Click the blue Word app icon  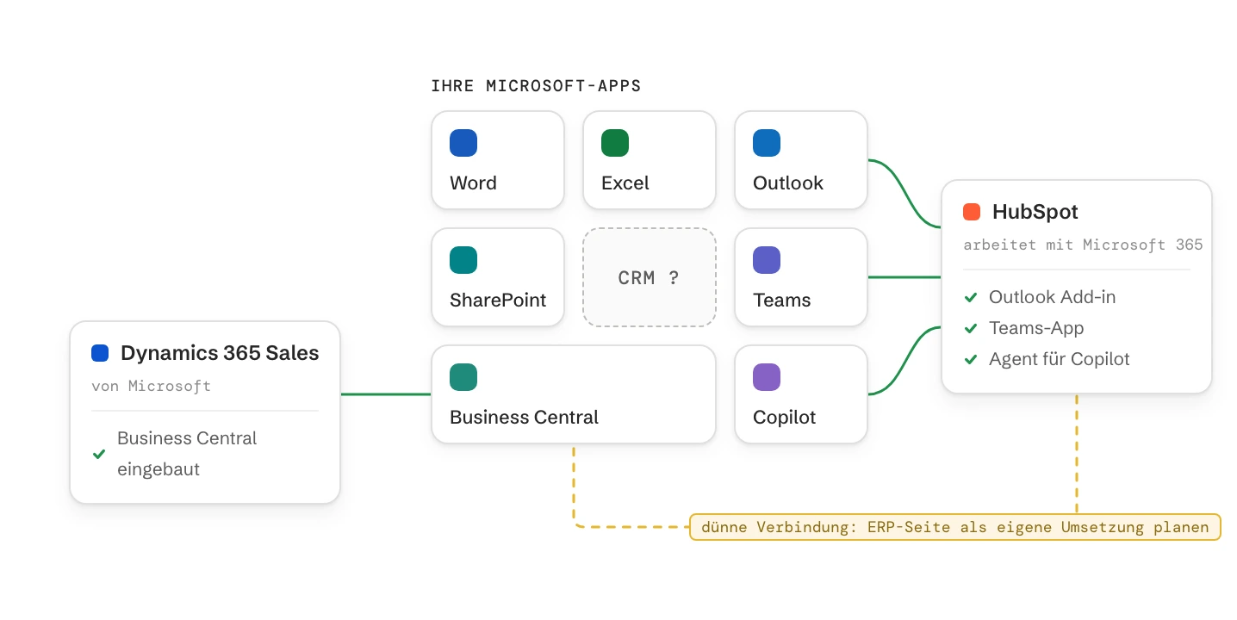463,143
